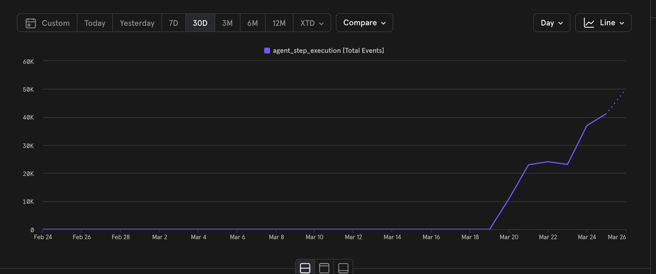Click the 60K y-axis label
This screenshot has height=274, width=656.
tap(28, 61)
